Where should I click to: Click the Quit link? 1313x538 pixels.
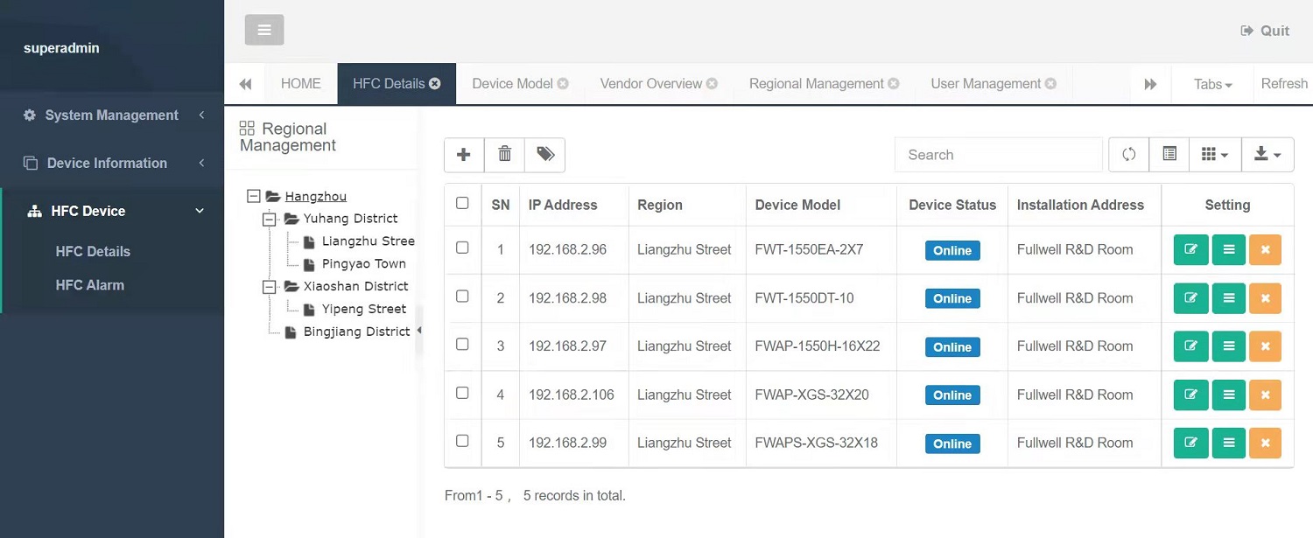click(x=1265, y=31)
